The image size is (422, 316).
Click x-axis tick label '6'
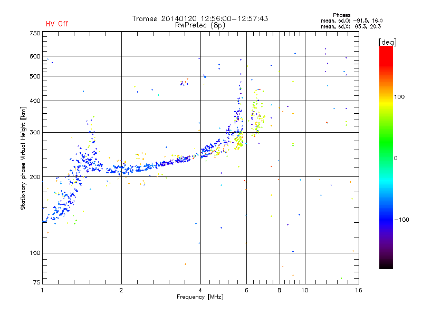[x=246, y=290]
